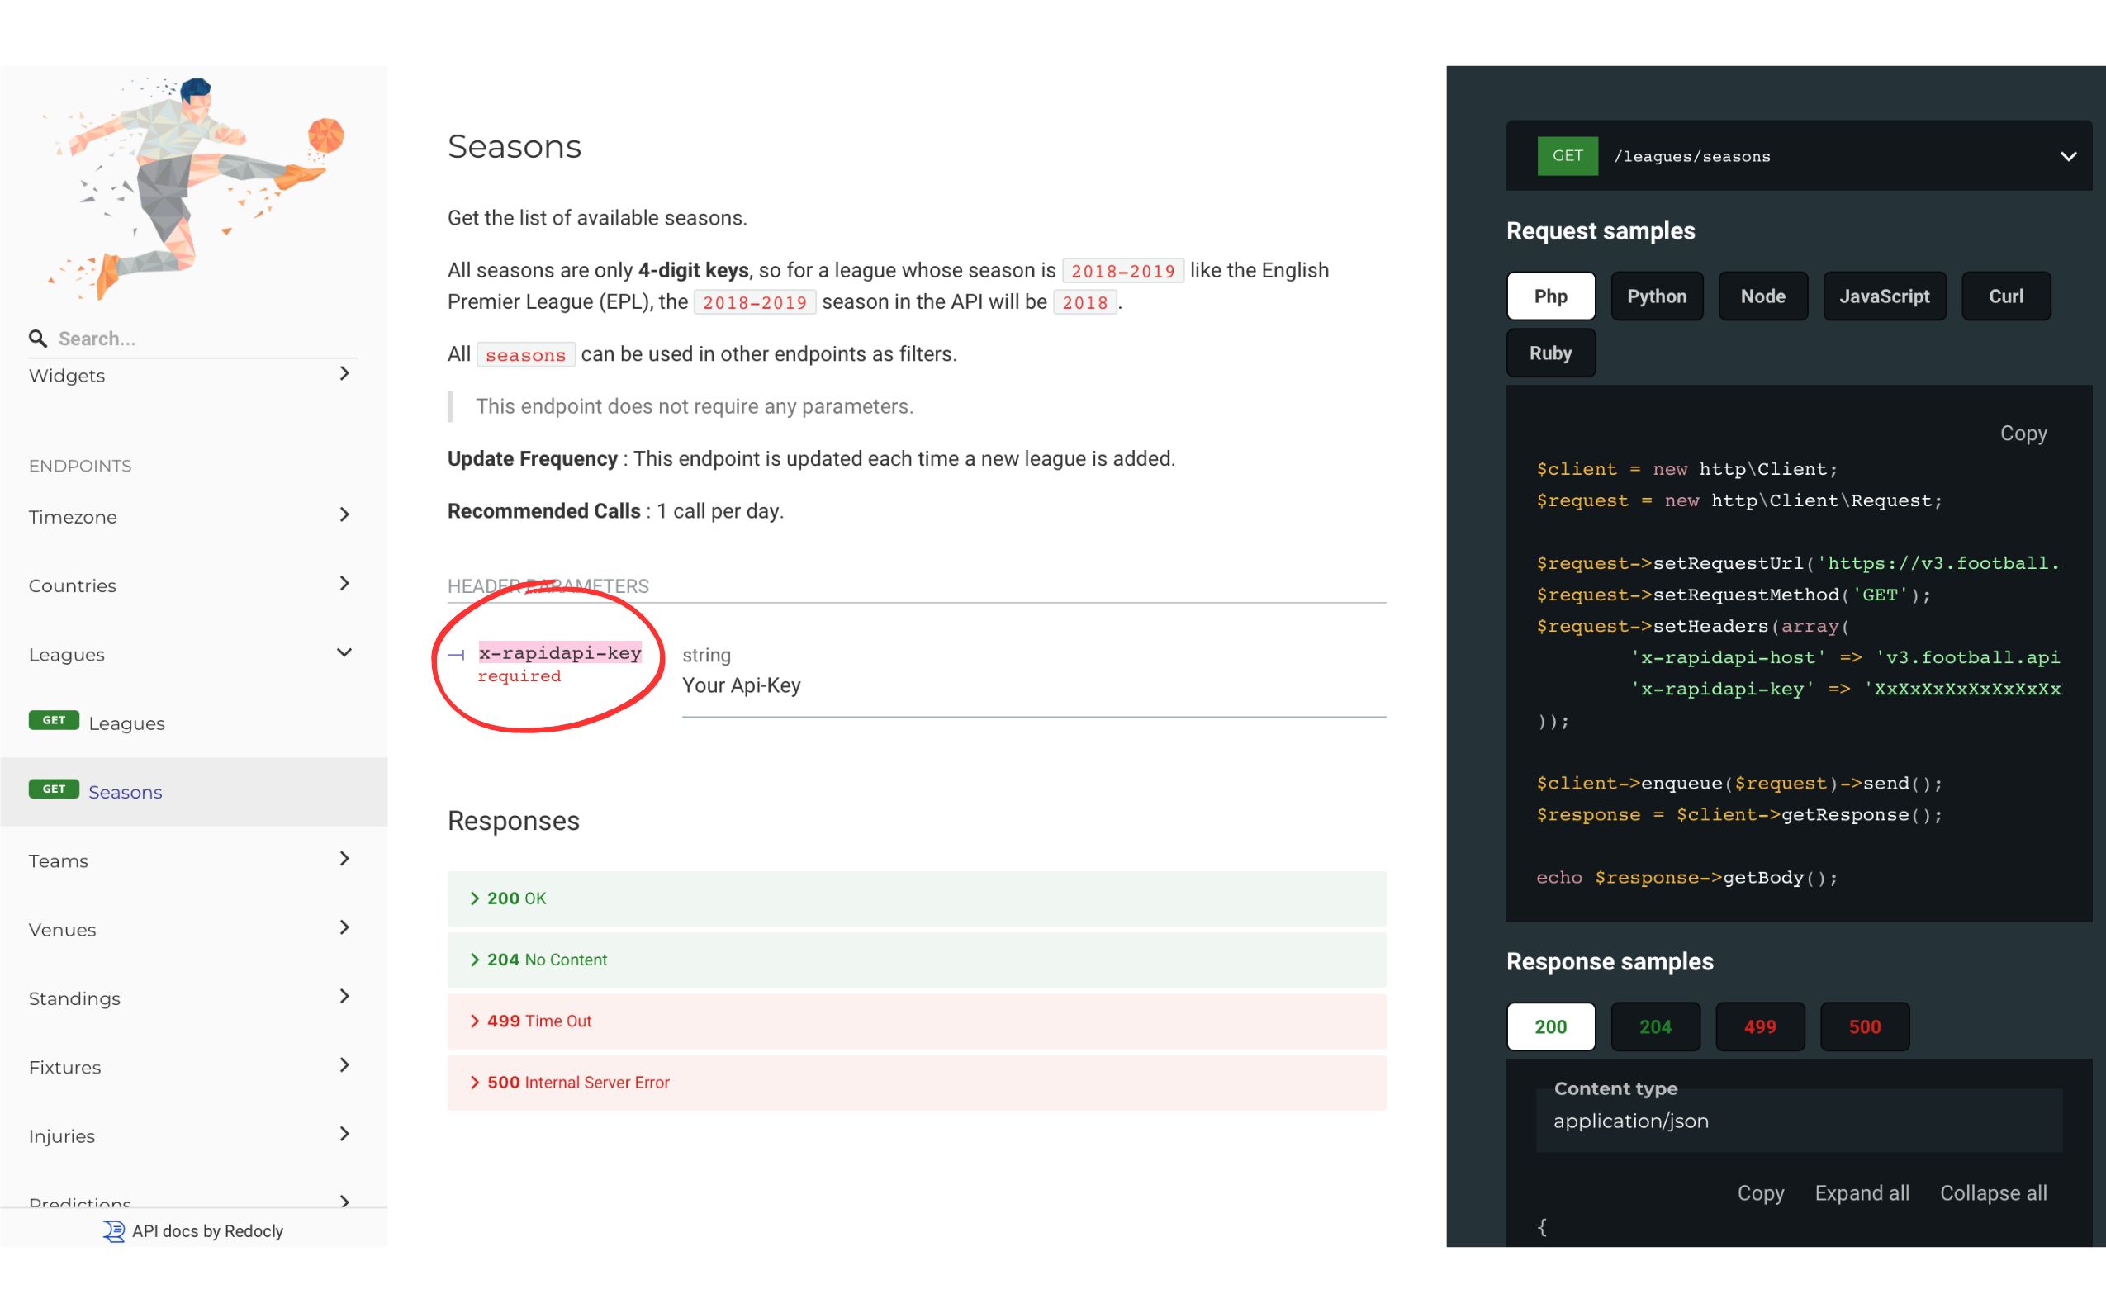Screen dimensions: 2106x1313
Task: Expand the Injuries endpoint group
Action: tap(192, 1135)
